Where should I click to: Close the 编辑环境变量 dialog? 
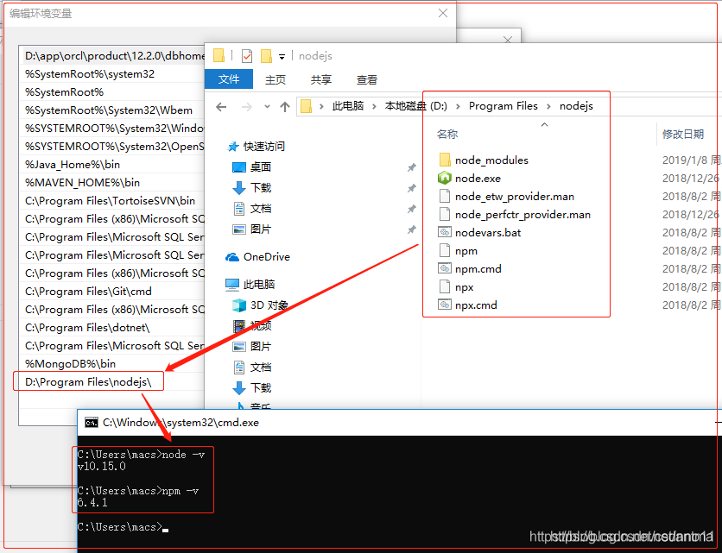[x=443, y=13]
